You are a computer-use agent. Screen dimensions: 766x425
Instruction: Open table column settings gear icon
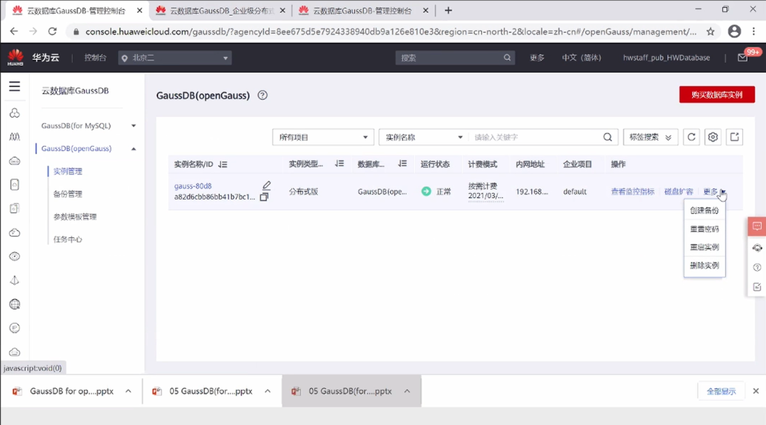[713, 137]
